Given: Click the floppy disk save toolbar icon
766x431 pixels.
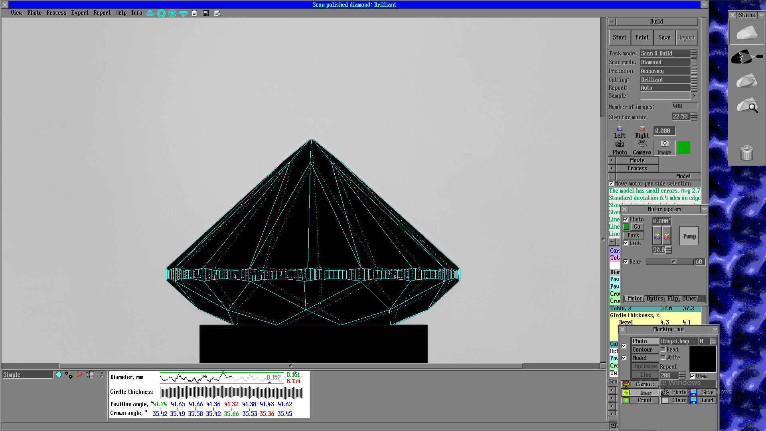Looking at the screenshot, I should (206, 13).
